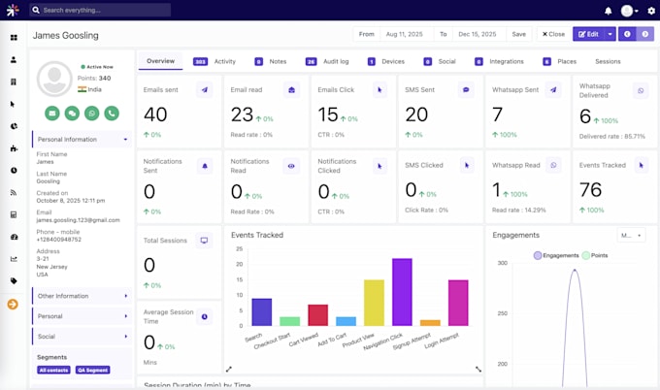
Task: Open the All contacts segment tag
Action: click(53, 370)
